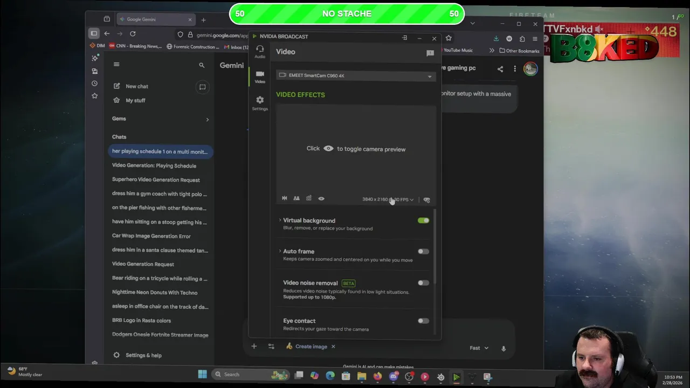Expand the Auto frame options chevron
690x388 pixels.
[280, 251]
